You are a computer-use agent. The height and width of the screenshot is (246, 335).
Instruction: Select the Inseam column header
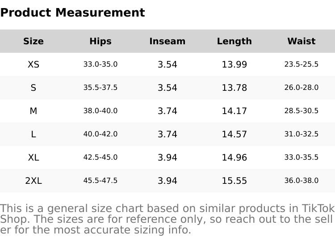pyautogui.click(x=167, y=41)
